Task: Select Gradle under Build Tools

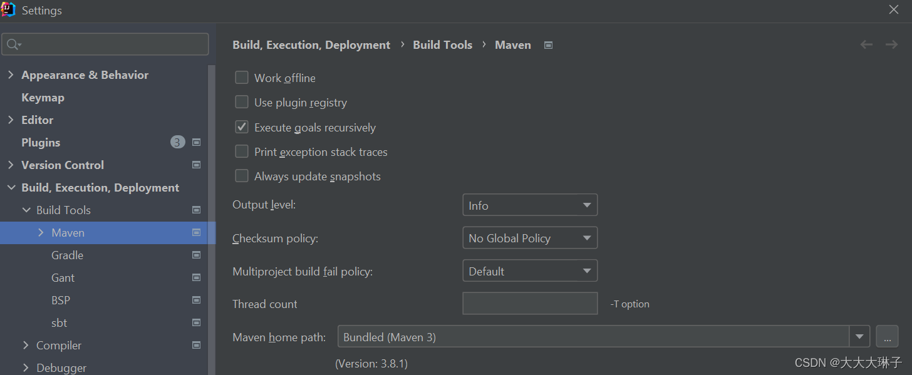Action: coord(67,255)
